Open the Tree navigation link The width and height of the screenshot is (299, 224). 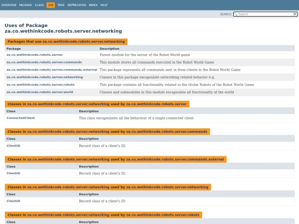click(x=61, y=5)
